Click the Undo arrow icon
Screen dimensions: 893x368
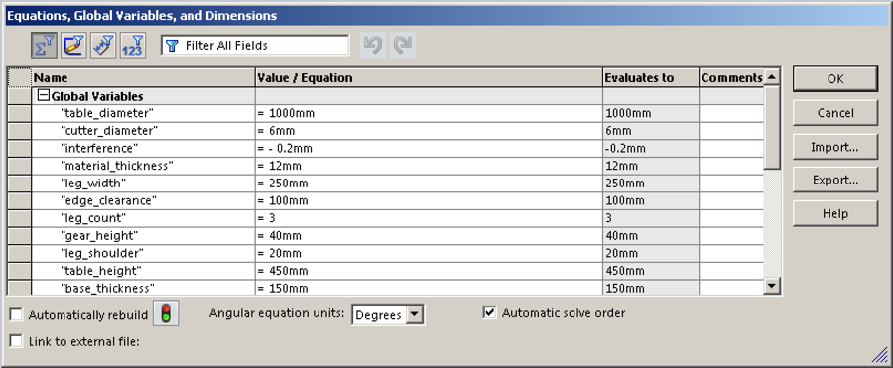pos(372,45)
